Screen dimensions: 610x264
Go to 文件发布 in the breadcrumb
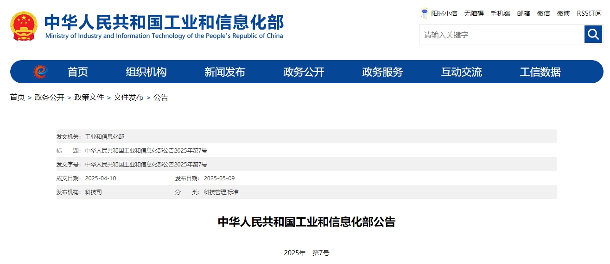tap(128, 97)
